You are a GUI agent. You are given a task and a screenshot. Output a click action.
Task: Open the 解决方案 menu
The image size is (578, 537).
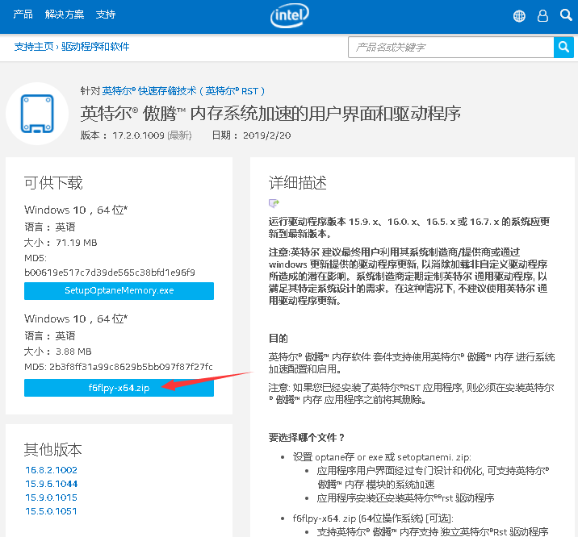coord(65,15)
